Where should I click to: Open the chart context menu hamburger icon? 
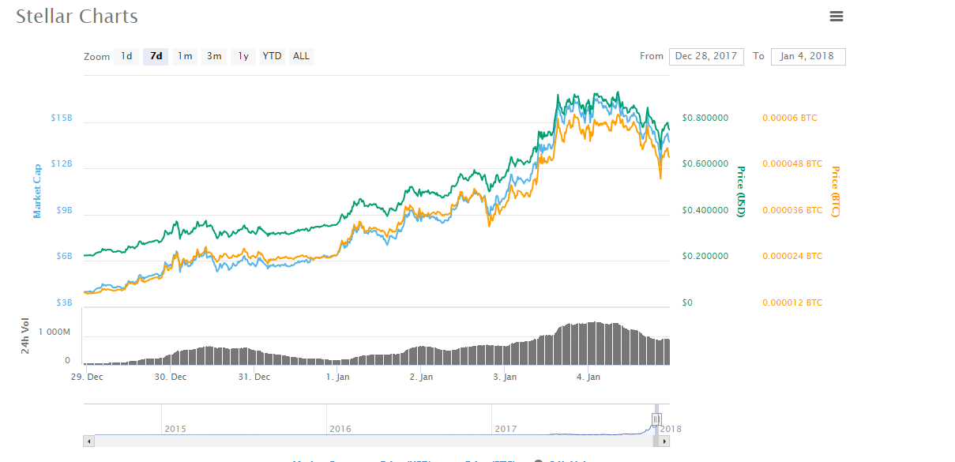[x=837, y=17]
